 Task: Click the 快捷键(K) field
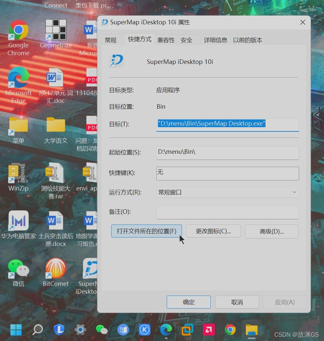[227, 173]
